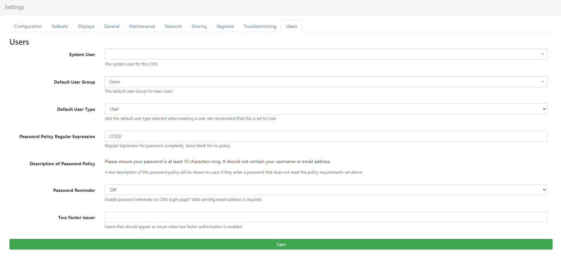This screenshot has width=561, height=258.
Task: Click the Default User Group arrow icon
Action: pyautogui.click(x=542, y=82)
